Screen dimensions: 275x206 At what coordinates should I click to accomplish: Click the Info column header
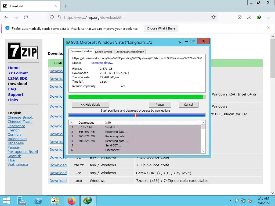click(151, 123)
